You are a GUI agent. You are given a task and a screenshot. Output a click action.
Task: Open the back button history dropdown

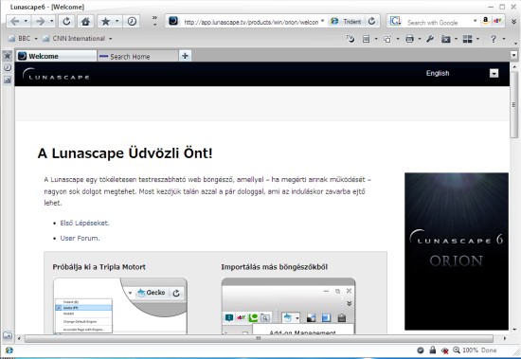pos(26,21)
